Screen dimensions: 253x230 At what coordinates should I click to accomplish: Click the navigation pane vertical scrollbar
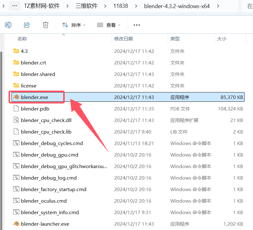[x=1, y=140]
